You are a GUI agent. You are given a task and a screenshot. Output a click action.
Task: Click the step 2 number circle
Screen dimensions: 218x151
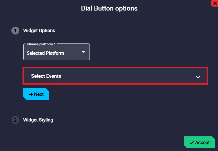(15, 120)
